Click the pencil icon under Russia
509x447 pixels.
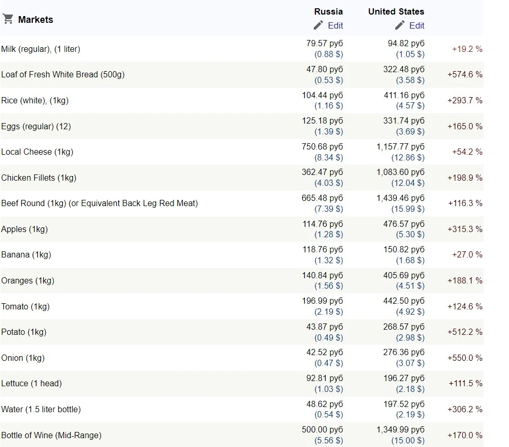tap(318, 25)
